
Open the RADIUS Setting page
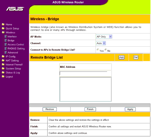pos(16,48)
